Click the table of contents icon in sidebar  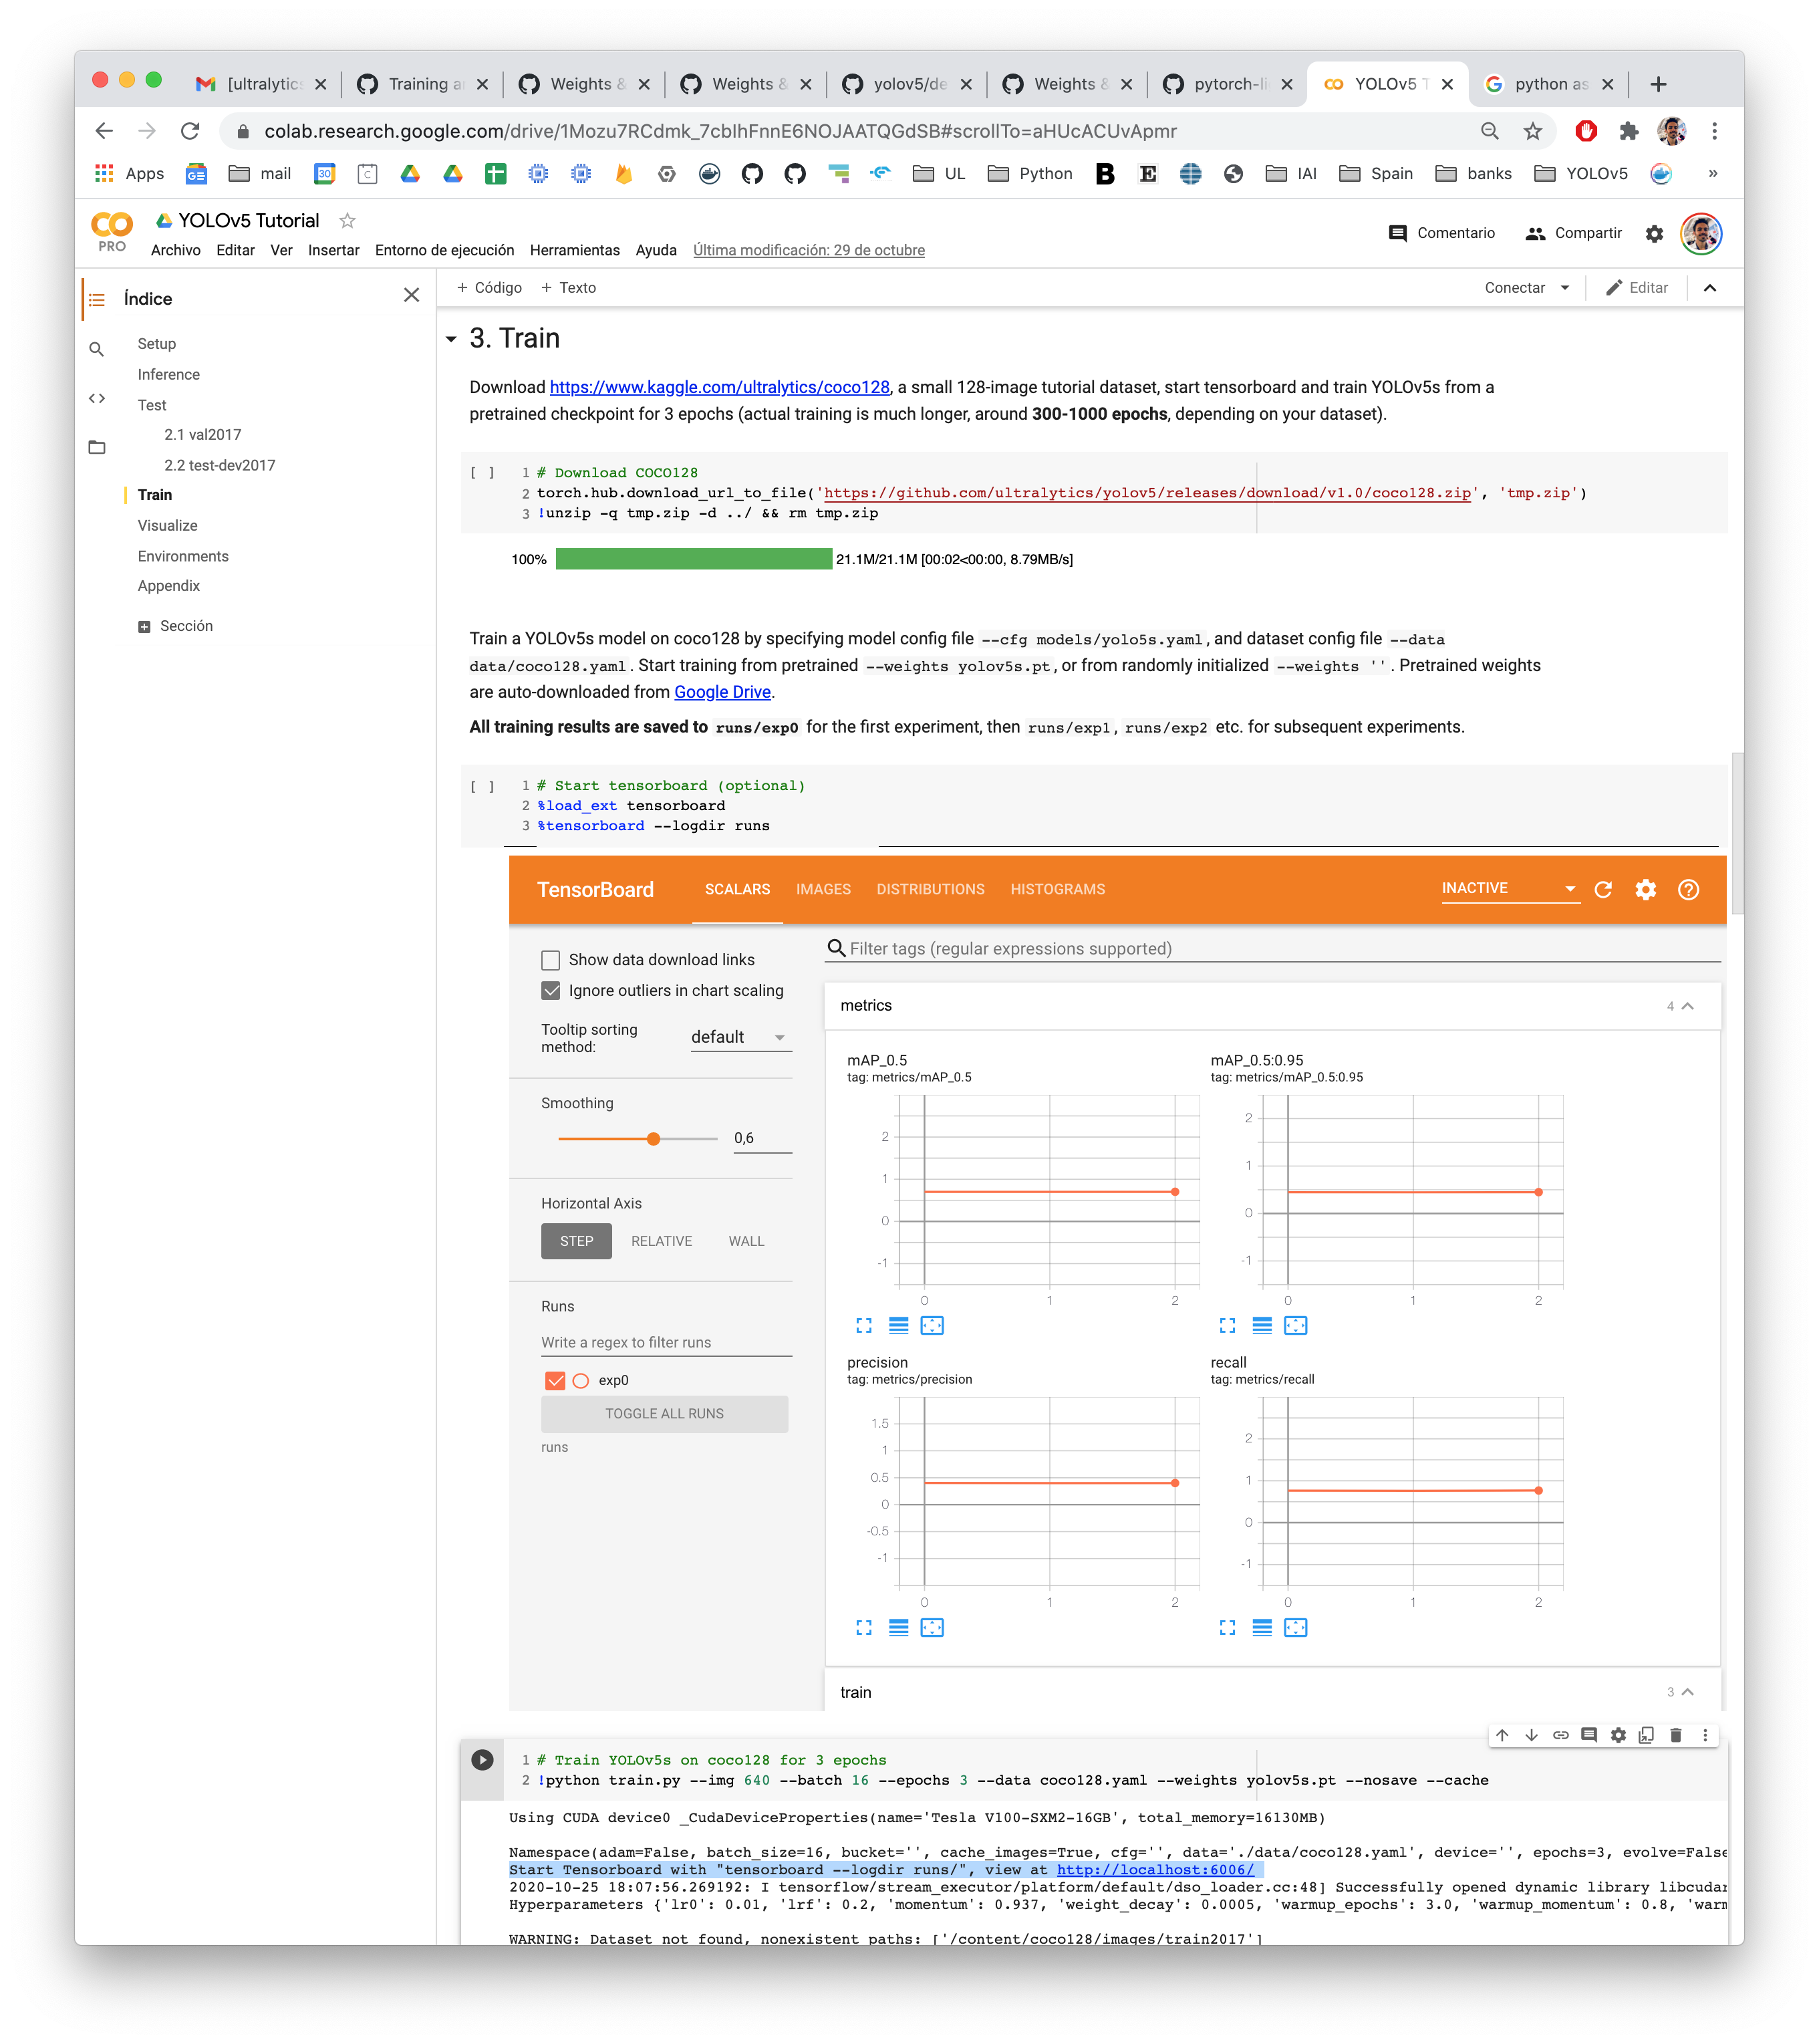coord(97,299)
